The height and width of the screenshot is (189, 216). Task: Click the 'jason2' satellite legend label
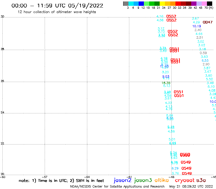pos(123,181)
